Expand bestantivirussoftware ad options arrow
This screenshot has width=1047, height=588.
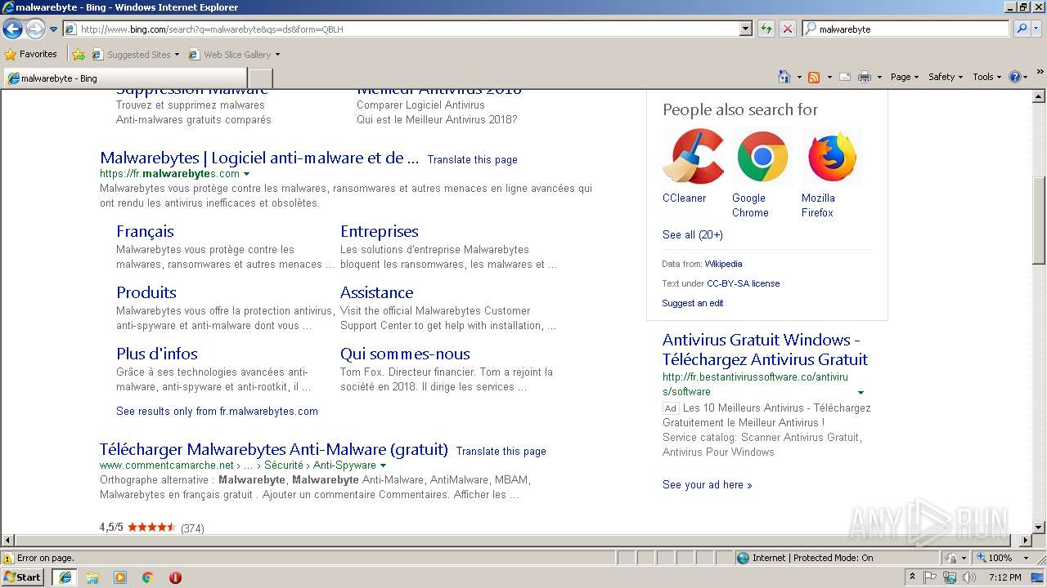click(x=861, y=392)
